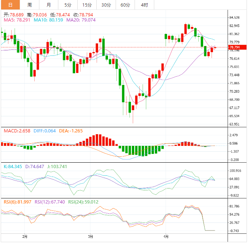Click the 3月 date axis marker
This screenshot has height=244, width=248.
point(90,237)
